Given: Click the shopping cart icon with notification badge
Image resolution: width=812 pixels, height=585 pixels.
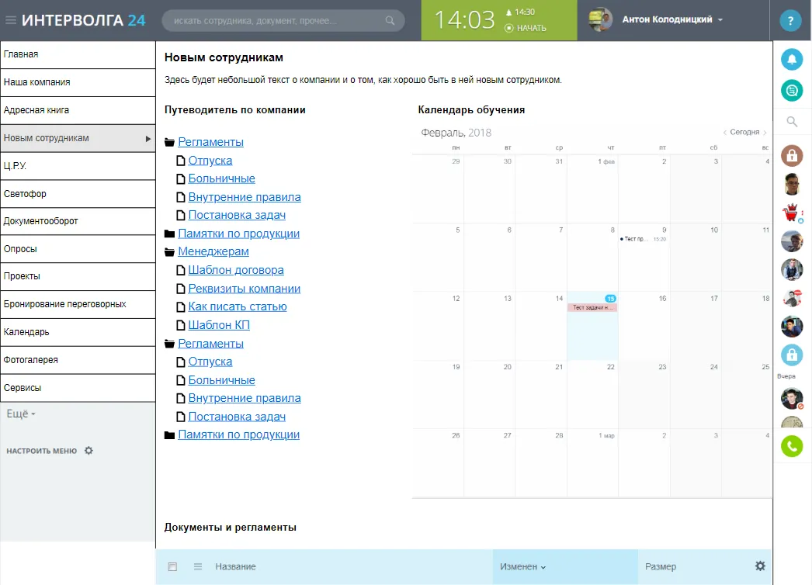Looking at the screenshot, I should pyautogui.click(x=791, y=213).
